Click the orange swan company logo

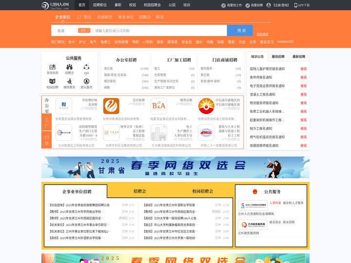tap(111, 106)
